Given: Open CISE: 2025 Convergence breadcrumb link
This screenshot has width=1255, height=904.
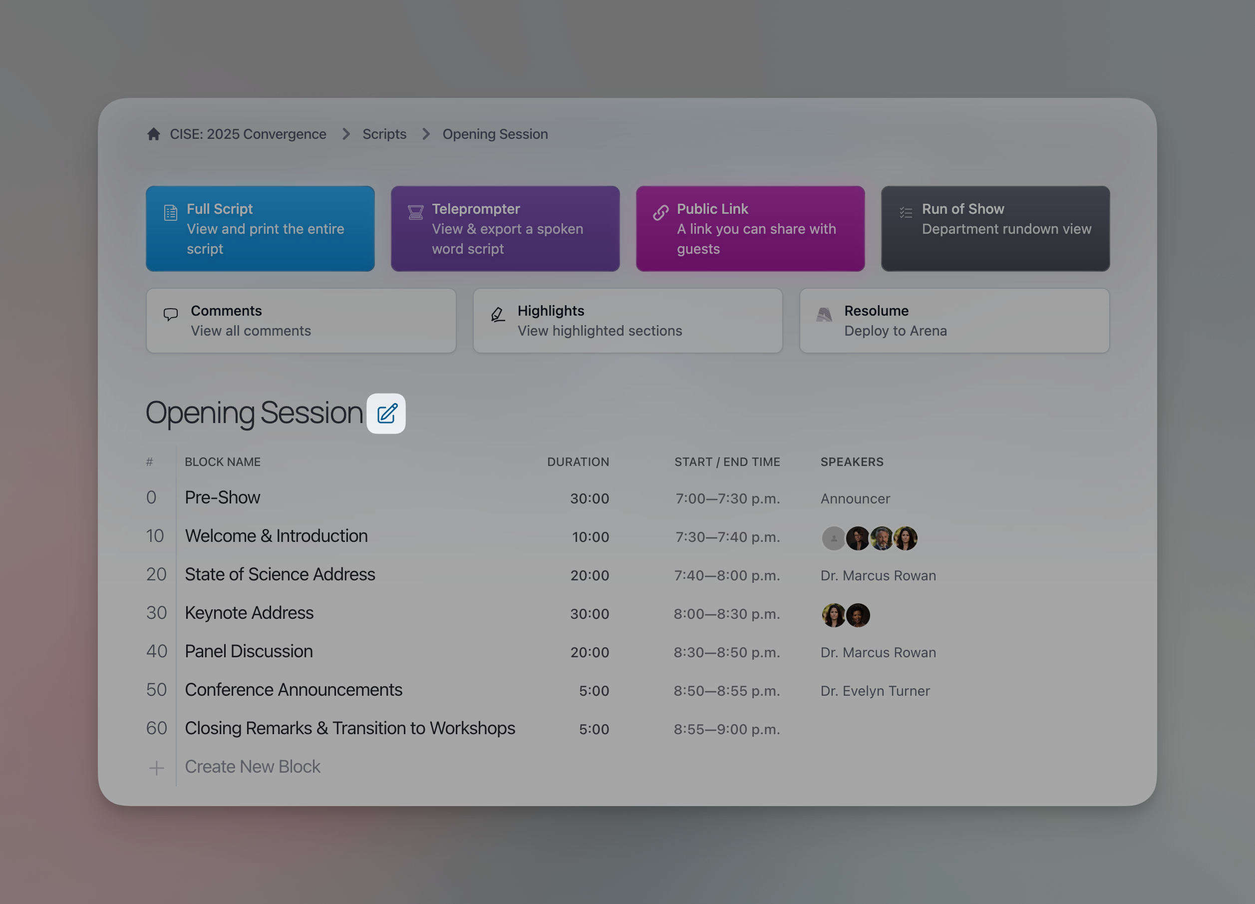Looking at the screenshot, I should pos(248,134).
